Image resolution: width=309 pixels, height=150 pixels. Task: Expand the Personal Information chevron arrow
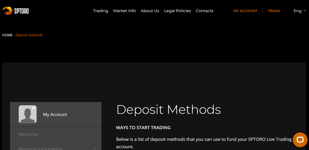point(95,148)
